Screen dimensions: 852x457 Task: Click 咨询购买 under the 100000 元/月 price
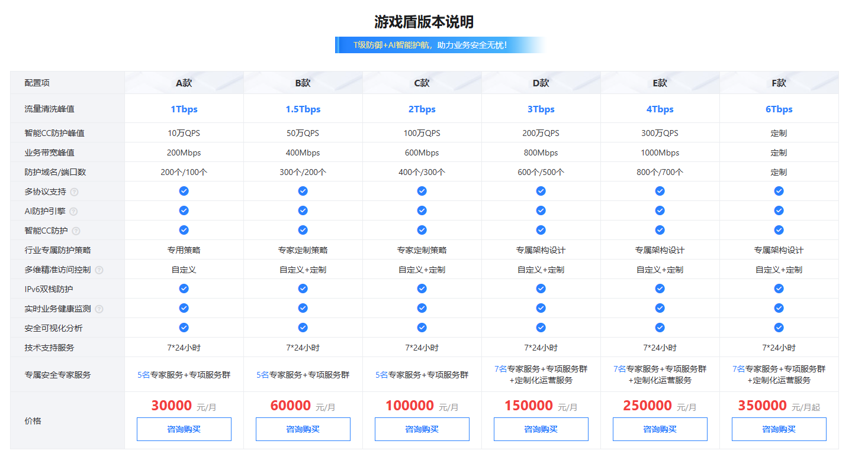422,429
